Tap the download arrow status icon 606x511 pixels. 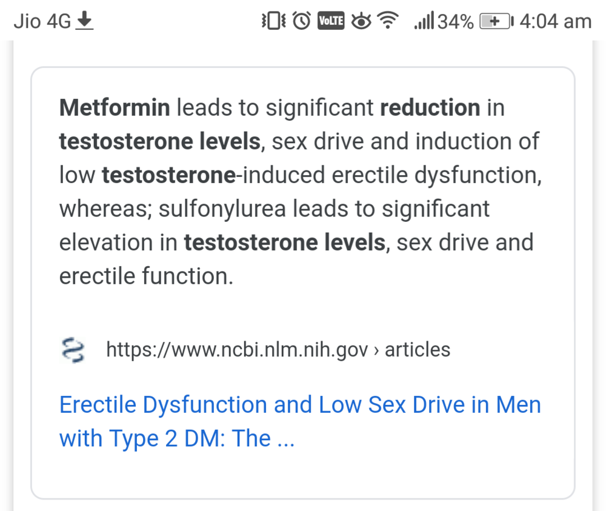point(85,22)
